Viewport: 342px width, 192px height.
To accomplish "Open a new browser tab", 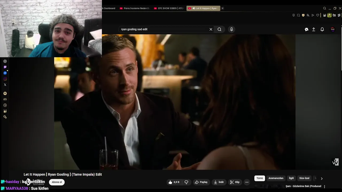I will tap(223, 8).
